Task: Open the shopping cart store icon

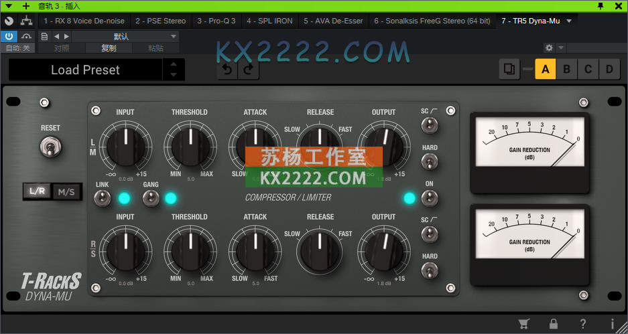Action: coord(524,323)
